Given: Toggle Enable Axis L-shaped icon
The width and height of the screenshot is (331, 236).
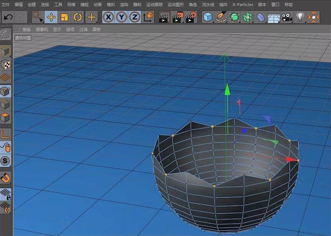Looking at the screenshot, I should [5, 134].
